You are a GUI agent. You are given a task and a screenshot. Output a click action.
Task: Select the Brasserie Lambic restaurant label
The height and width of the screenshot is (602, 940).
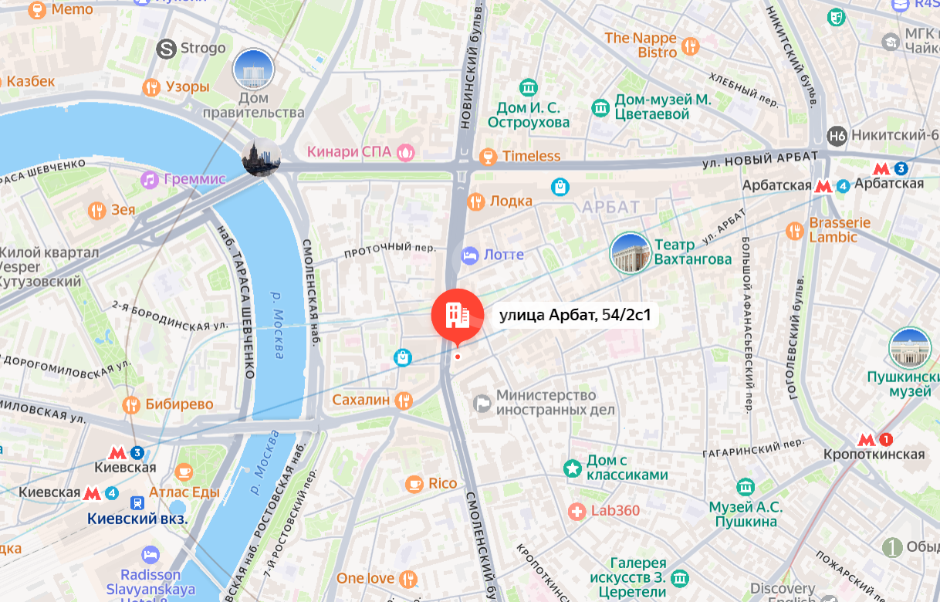(x=840, y=230)
